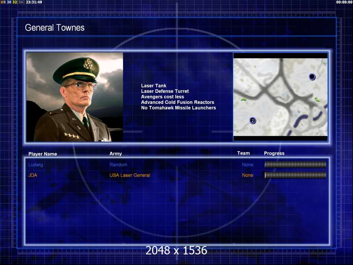The image size is (353, 265).
Task: Click Ludwig's 'Random' army entry
Action: pyautogui.click(x=118, y=165)
